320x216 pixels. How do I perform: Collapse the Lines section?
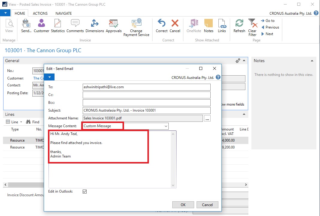(244, 115)
